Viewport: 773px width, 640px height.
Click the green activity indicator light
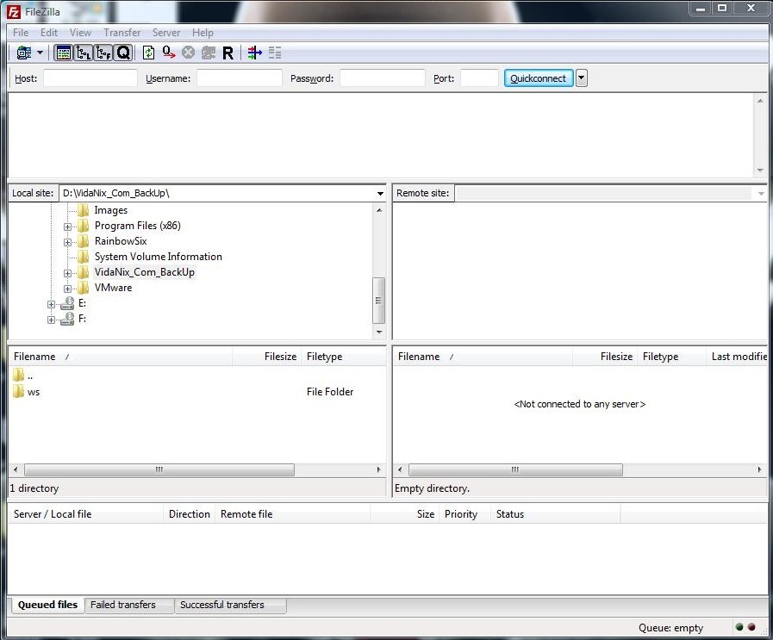[739, 627]
